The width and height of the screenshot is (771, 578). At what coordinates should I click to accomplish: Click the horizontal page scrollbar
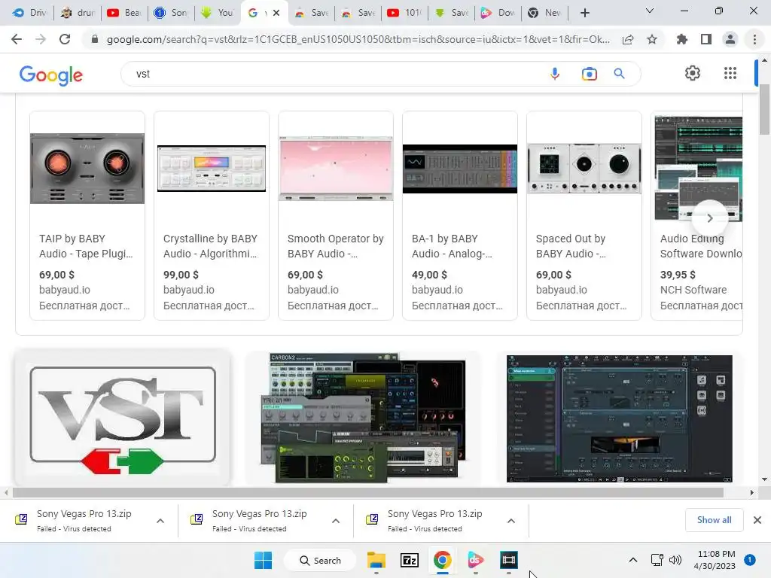pos(367,492)
